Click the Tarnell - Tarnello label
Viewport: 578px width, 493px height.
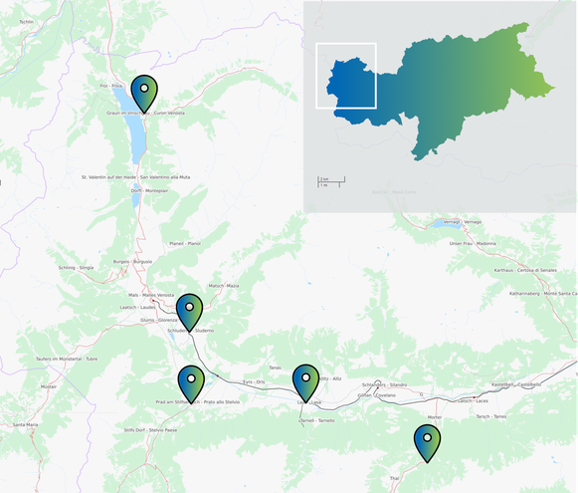click(x=317, y=420)
